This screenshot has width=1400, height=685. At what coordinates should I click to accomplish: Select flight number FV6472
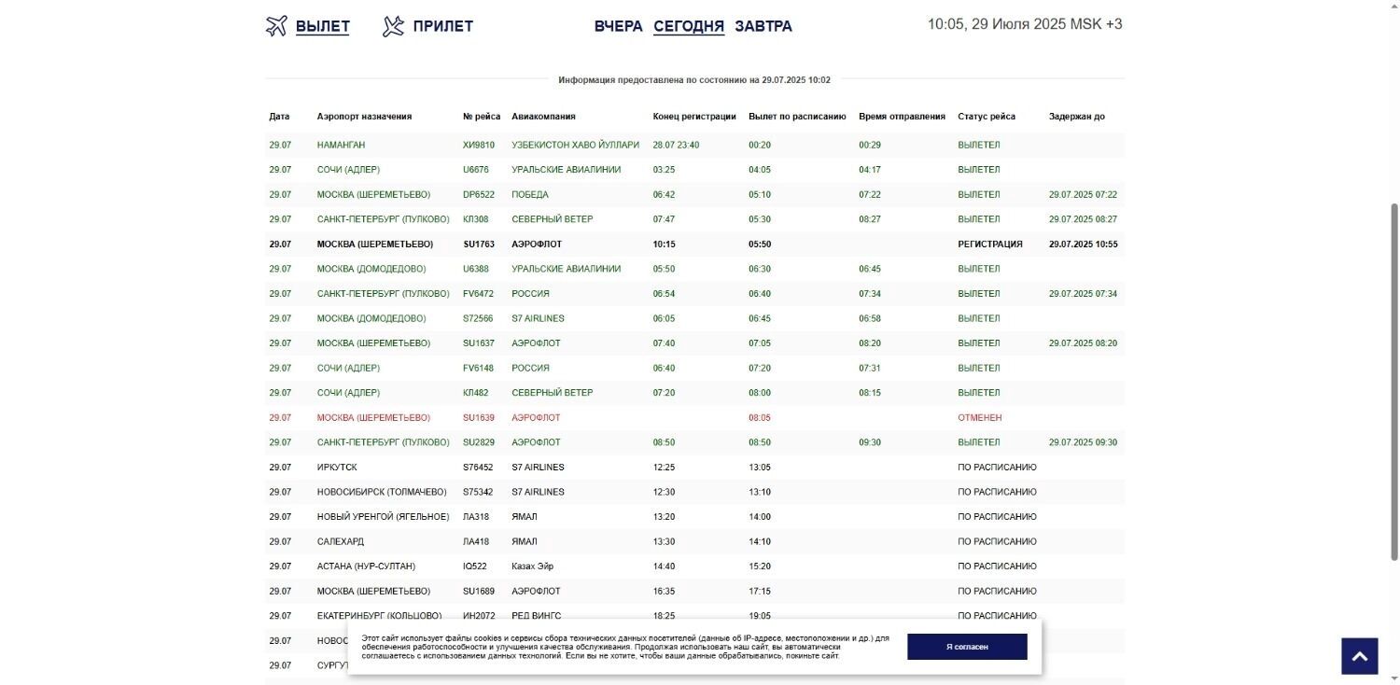479,294
